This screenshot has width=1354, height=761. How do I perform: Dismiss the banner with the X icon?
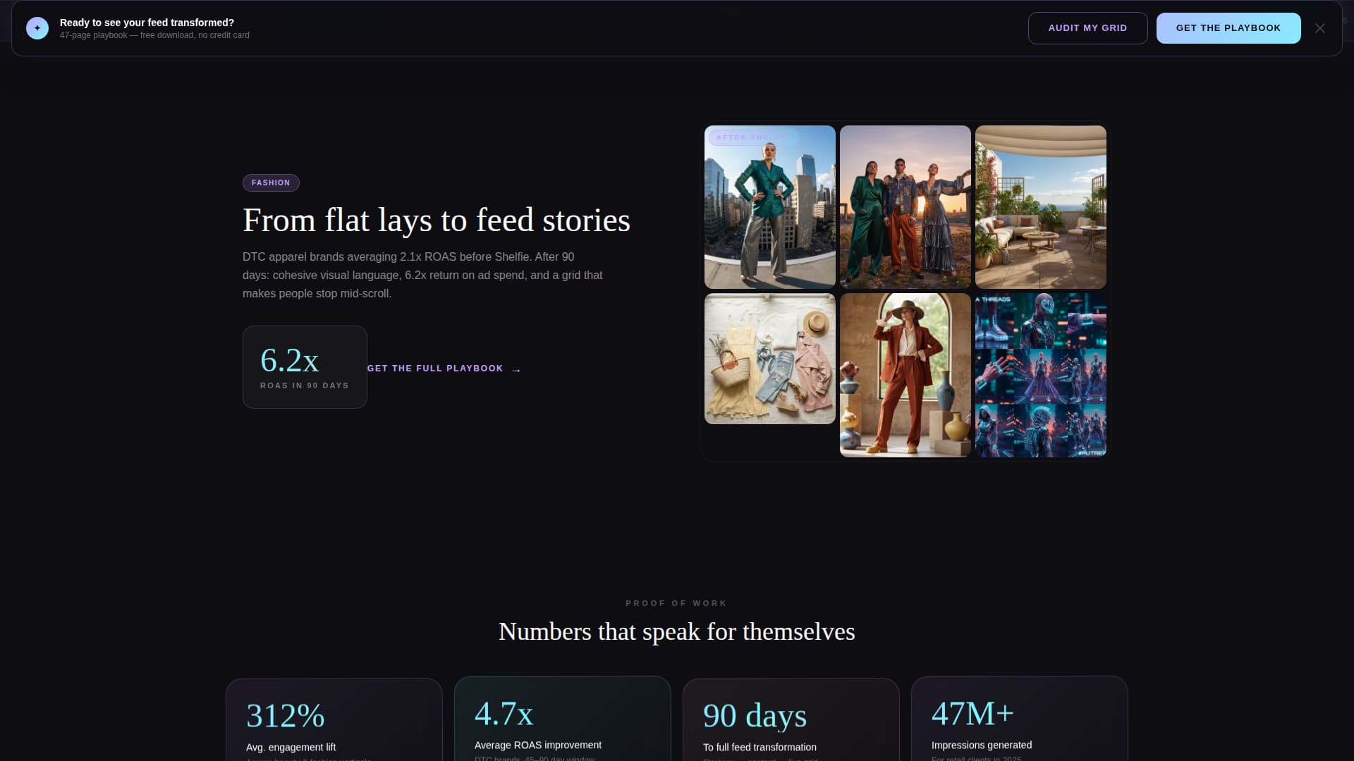[1320, 28]
